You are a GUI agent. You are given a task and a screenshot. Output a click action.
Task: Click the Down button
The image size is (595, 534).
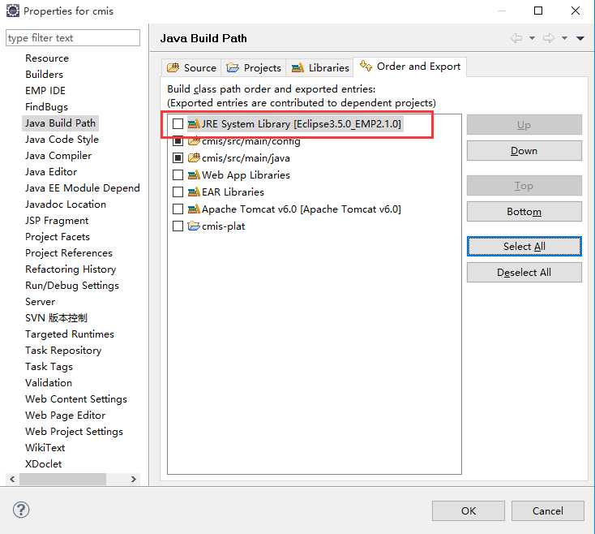coord(524,151)
